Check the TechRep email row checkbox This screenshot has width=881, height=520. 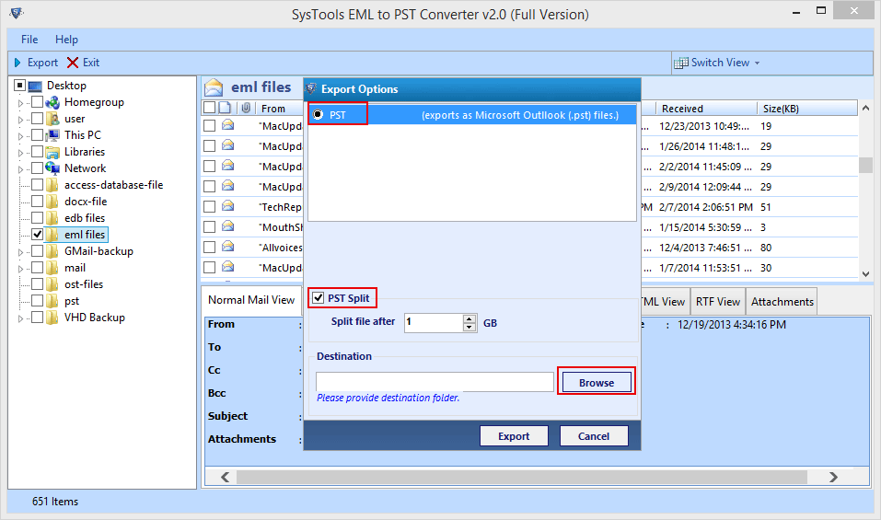[x=210, y=207]
